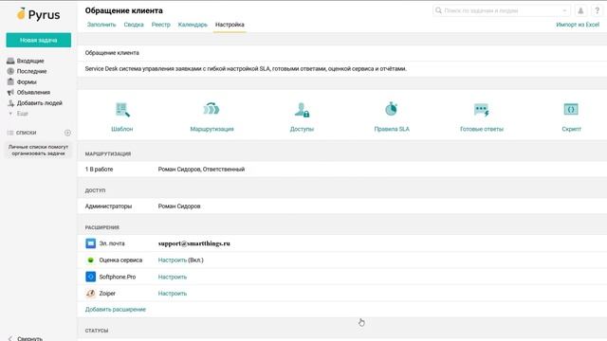
Task: Click the Zoiper extension icon
Action: [91, 294]
